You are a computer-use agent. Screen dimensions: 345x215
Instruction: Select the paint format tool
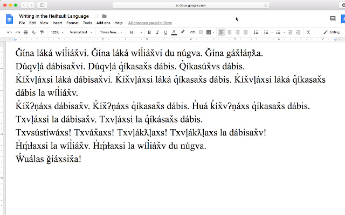(x=42, y=32)
